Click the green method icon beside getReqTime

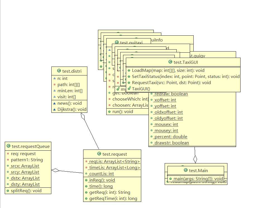[86, 199]
